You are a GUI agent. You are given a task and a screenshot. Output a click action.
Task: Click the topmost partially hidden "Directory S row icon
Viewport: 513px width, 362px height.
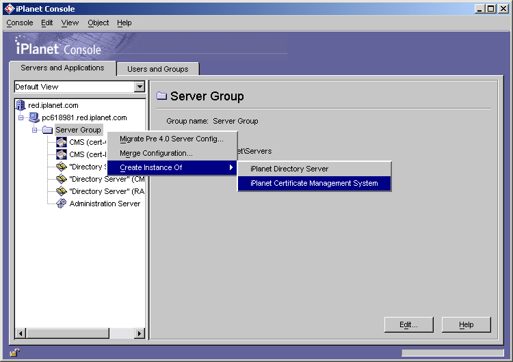(62, 167)
